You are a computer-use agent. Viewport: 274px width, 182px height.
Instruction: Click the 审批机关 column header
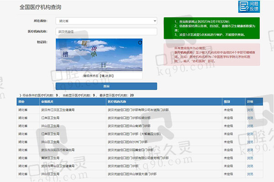[73, 102]
